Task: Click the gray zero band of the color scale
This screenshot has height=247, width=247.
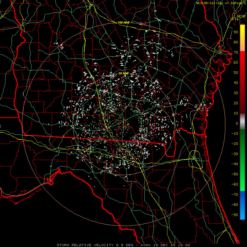Action: (x=242, y=121)
